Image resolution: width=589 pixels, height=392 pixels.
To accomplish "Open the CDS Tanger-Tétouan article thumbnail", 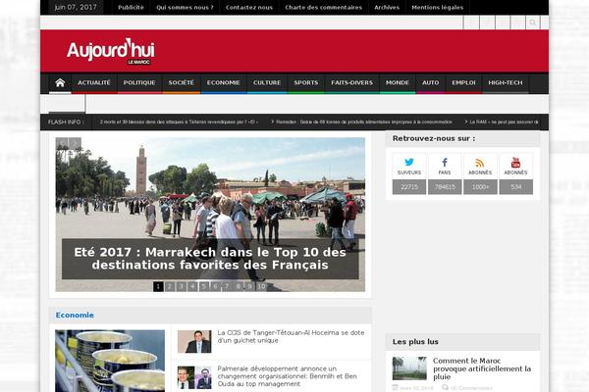I will tap(194, 341).
